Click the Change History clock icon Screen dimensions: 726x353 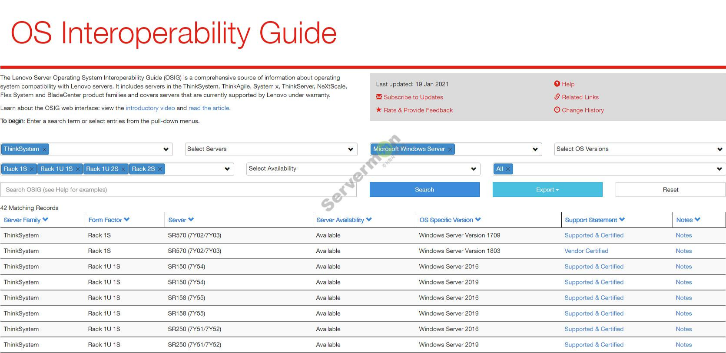[557, 110]
